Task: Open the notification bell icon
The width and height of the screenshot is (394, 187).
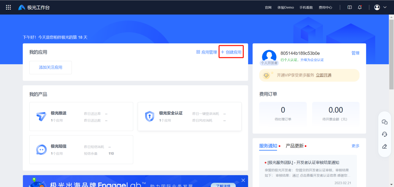Action: [360, 7]
